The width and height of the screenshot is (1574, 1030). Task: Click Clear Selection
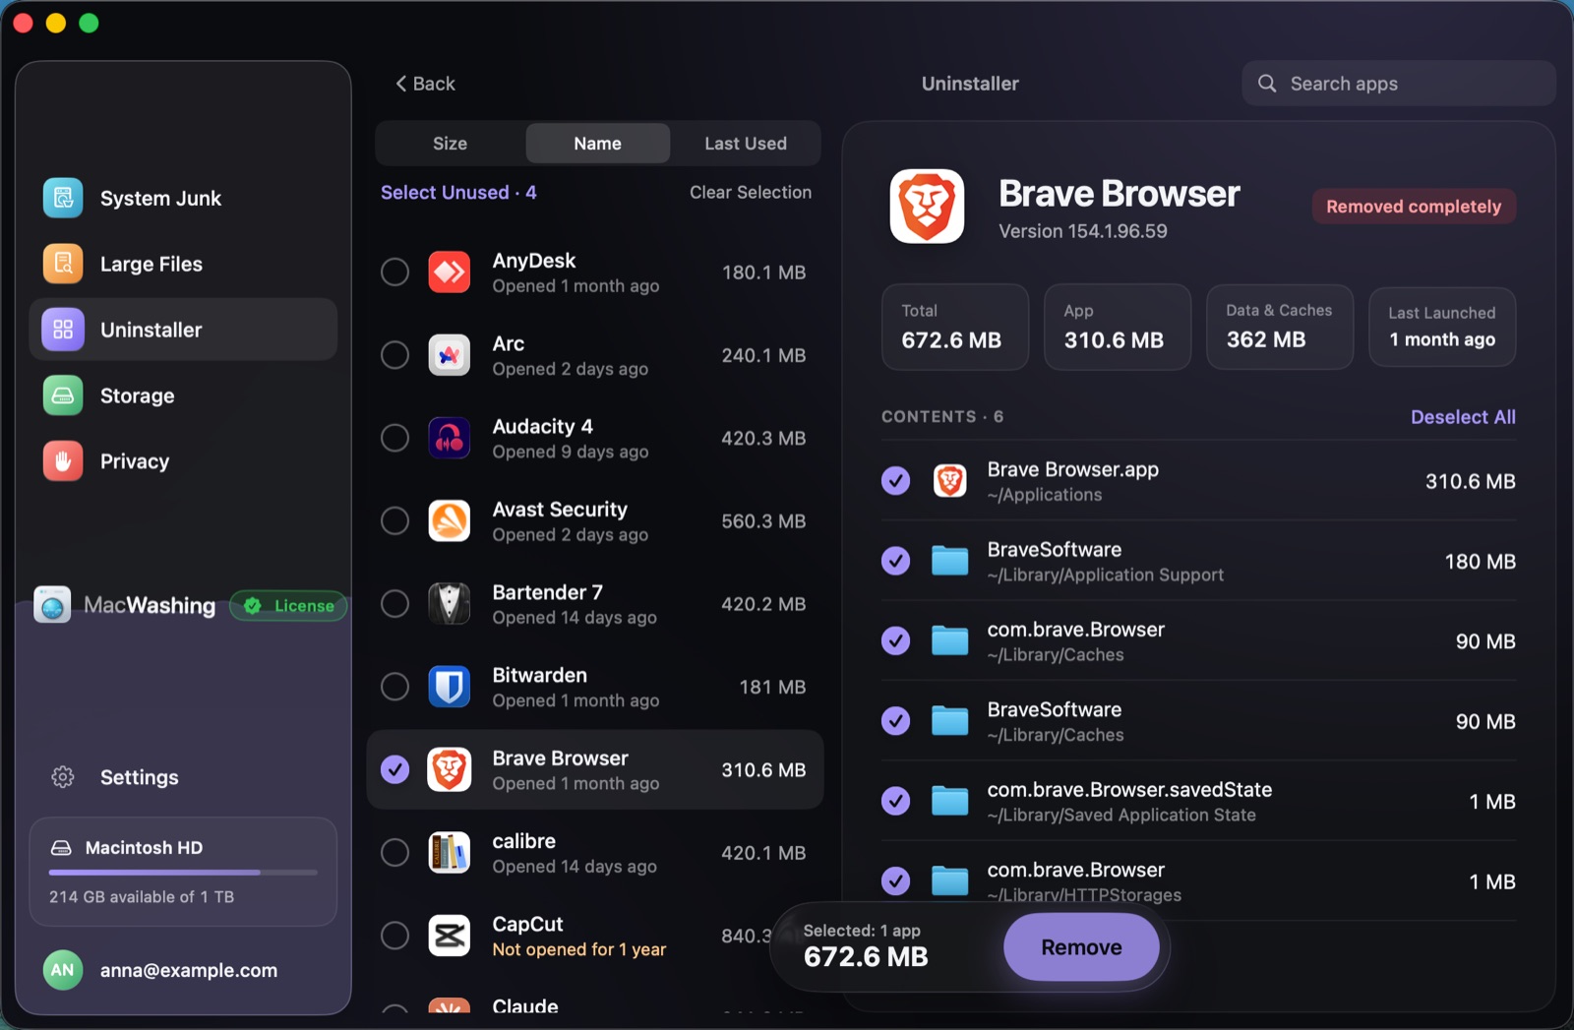[751, 193]
